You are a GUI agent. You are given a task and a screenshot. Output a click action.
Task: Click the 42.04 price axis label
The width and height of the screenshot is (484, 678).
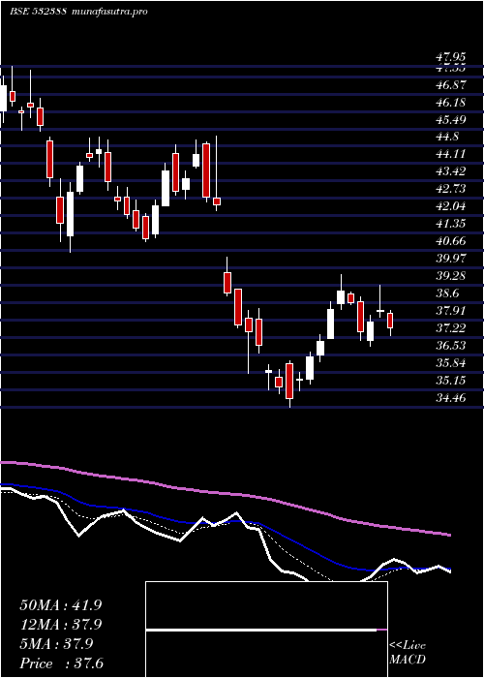(451, 206)
